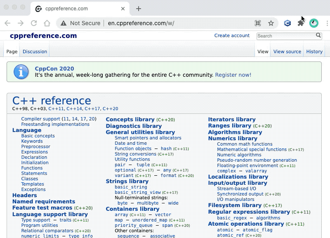Click the blue info icon in CppCon banner
330x238 pixels.
pos(21,72)
